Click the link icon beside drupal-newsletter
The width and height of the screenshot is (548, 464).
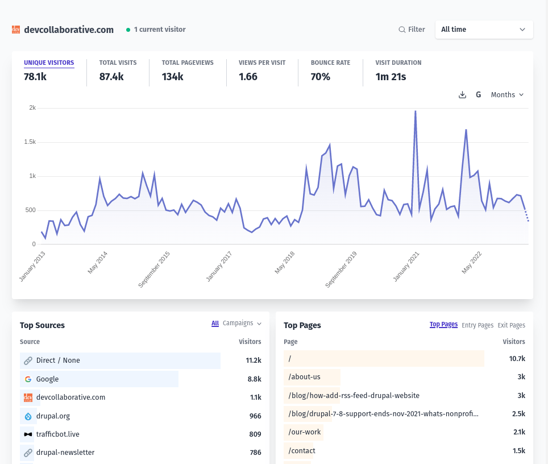tap(28, 453)
